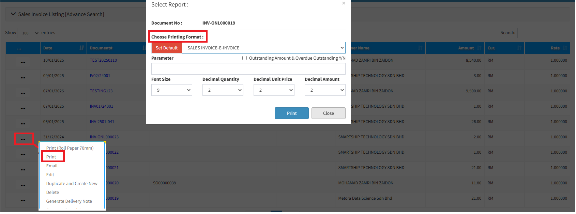Choose Duplicate and Create New menu entry
Image resolution: width=576 pixels, height=214 pixels.
(x=72, y=184)
